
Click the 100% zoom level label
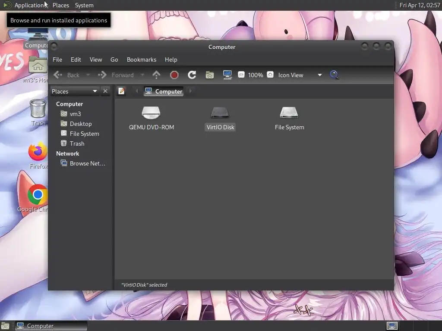coord(256,75)
